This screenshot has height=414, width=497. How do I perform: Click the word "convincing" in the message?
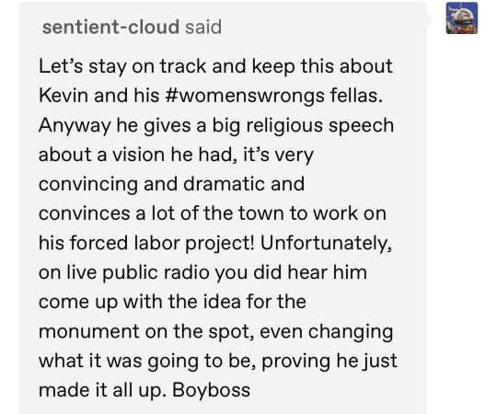click(x=88, y=184)
